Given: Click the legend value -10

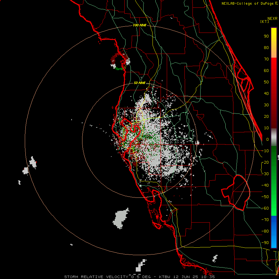Looking at the screenshot, I should point(265,151).
